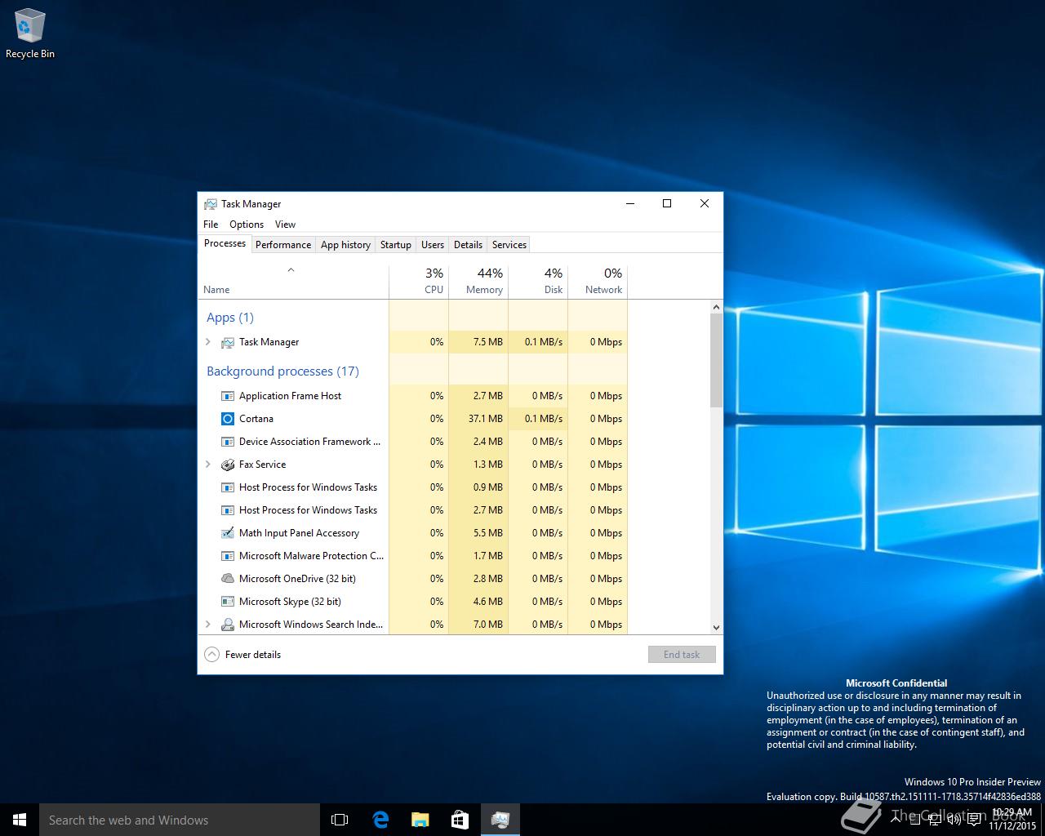
Task: Click the Microsoft OneDrive cloud icon
Action: pyautogui.click(x=228, y=579)
